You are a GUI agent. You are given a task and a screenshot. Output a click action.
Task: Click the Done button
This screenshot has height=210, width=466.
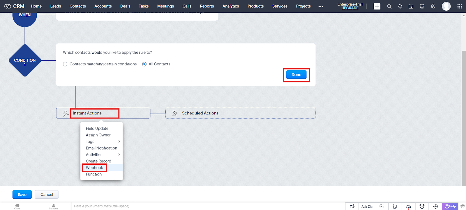(296, 75)
